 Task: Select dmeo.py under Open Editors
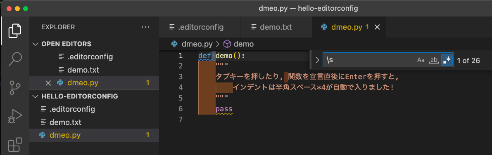click(94, 83)
